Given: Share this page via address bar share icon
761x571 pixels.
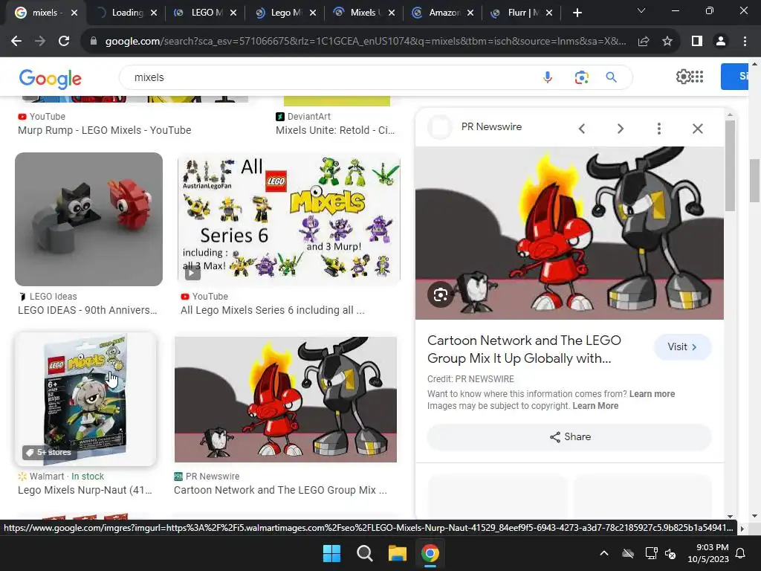Looking at the screenshot, I should (644, 42).
